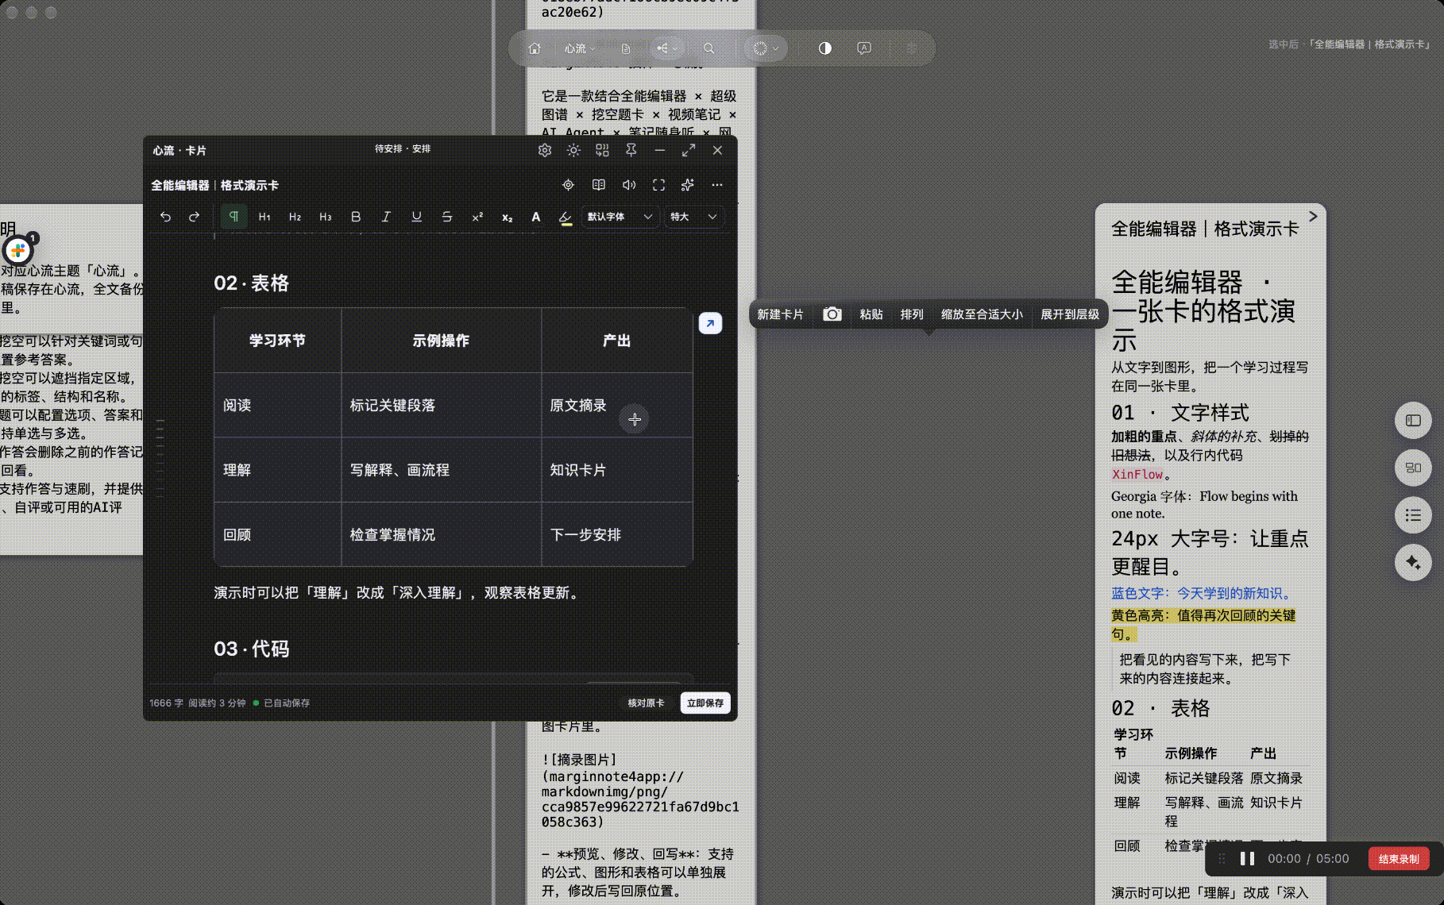Click the 结束录制 button
The width and height of the screenshot is (1444, 905).
tap(1399, 859)
